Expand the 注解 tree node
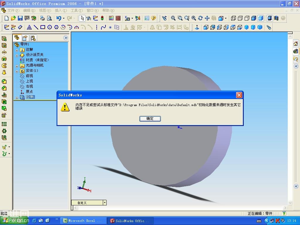The width and height of the screenshot is (300, 225). point(17,50)
